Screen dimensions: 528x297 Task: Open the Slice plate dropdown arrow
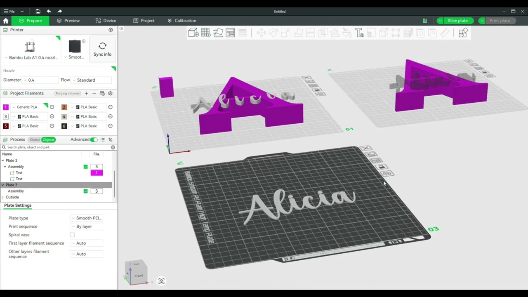tap(441, 21)
